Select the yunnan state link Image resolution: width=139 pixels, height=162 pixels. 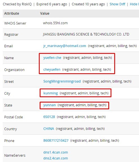coord(50,105)
